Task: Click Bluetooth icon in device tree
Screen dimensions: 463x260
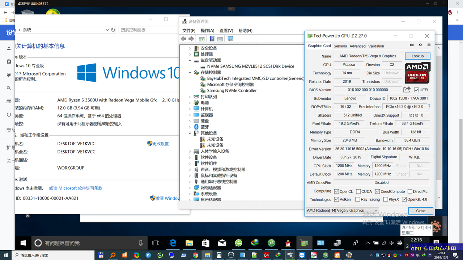Action: point(196,127)
